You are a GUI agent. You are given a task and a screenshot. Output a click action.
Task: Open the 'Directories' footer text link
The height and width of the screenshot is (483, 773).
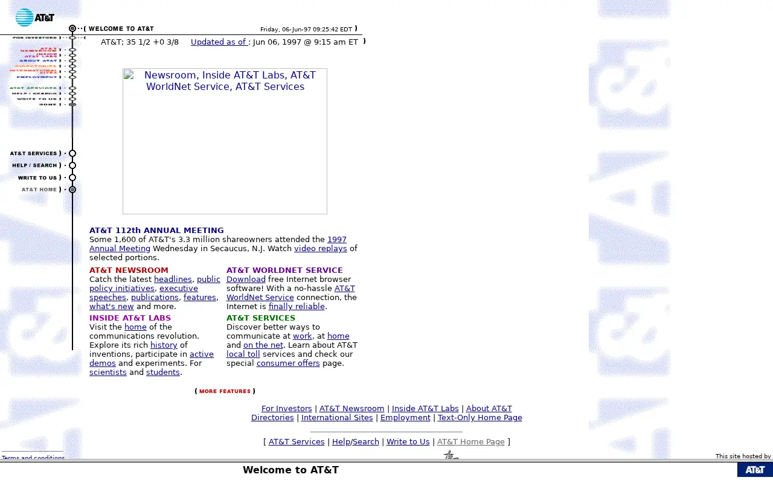click(272, 417)
